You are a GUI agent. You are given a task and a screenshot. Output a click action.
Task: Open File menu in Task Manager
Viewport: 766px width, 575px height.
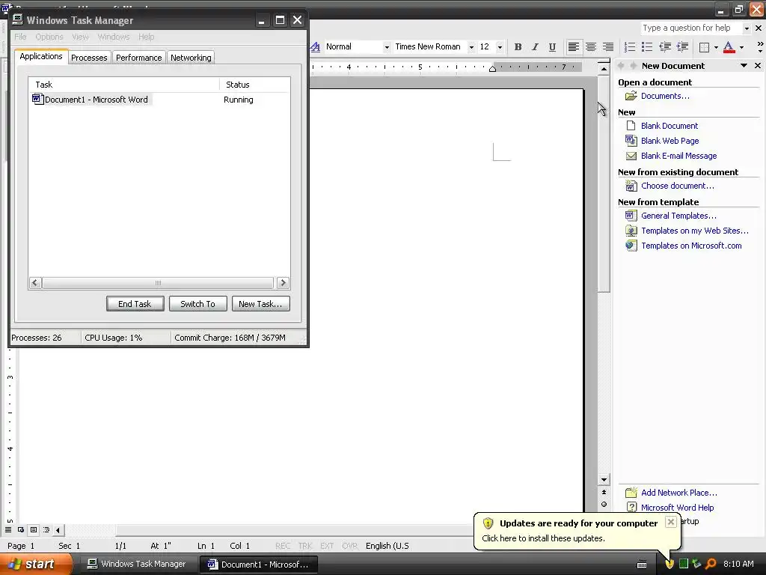pos(20,37)
